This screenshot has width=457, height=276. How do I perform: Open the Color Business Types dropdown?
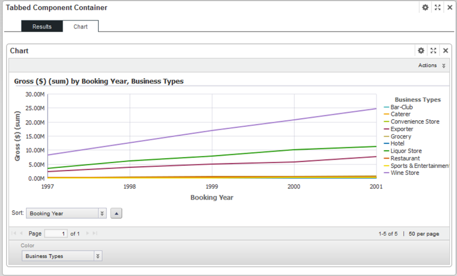click(x=62, y=256)
